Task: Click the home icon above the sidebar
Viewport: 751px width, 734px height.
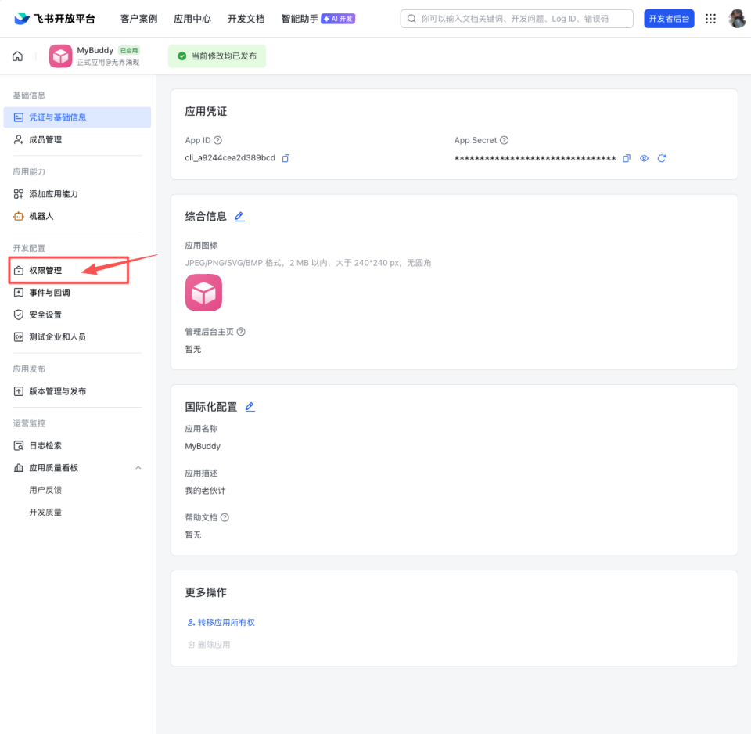Action: (x=17, y=56)
